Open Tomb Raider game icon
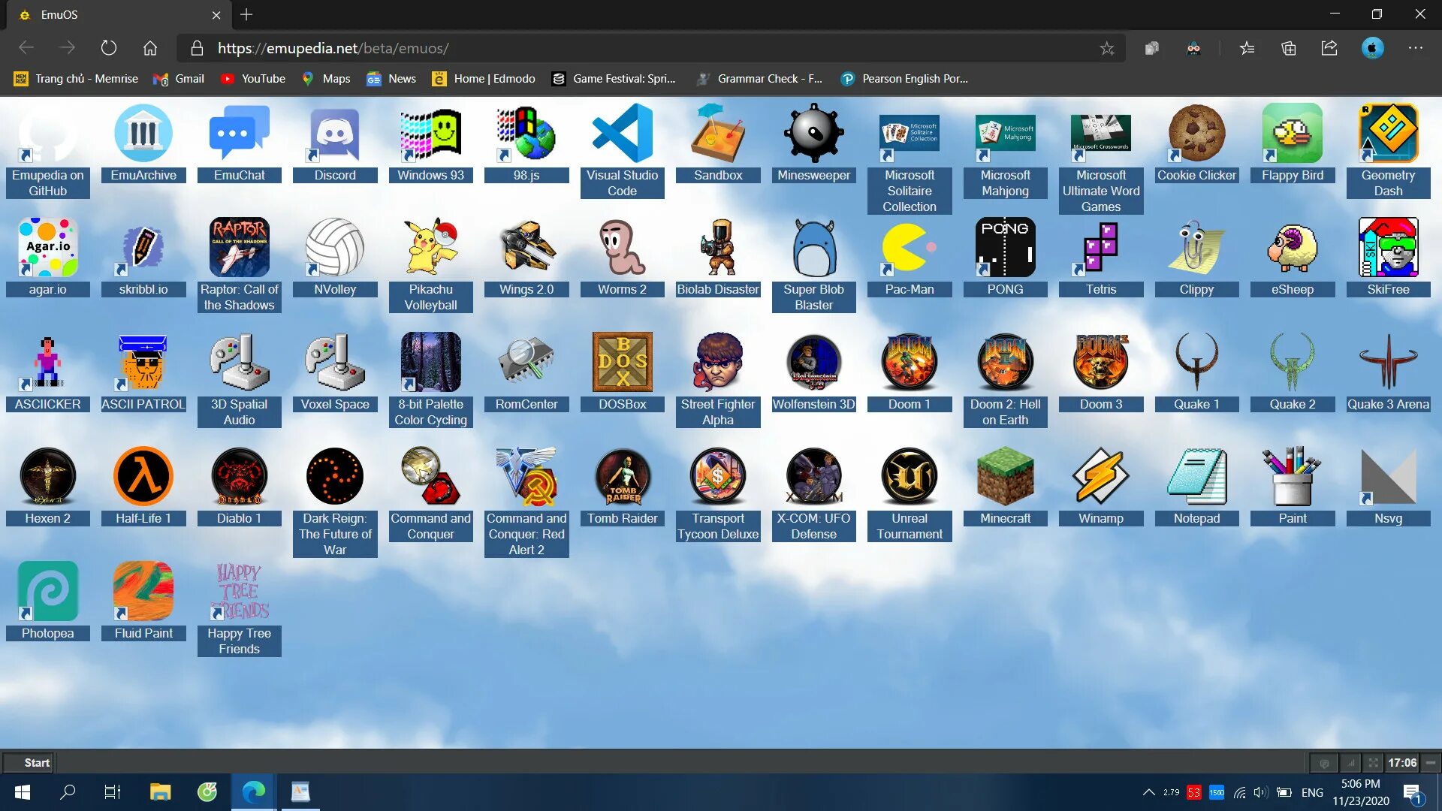Screen dimensions: 1442x811 pyautogui.click(x=622, y=486)
